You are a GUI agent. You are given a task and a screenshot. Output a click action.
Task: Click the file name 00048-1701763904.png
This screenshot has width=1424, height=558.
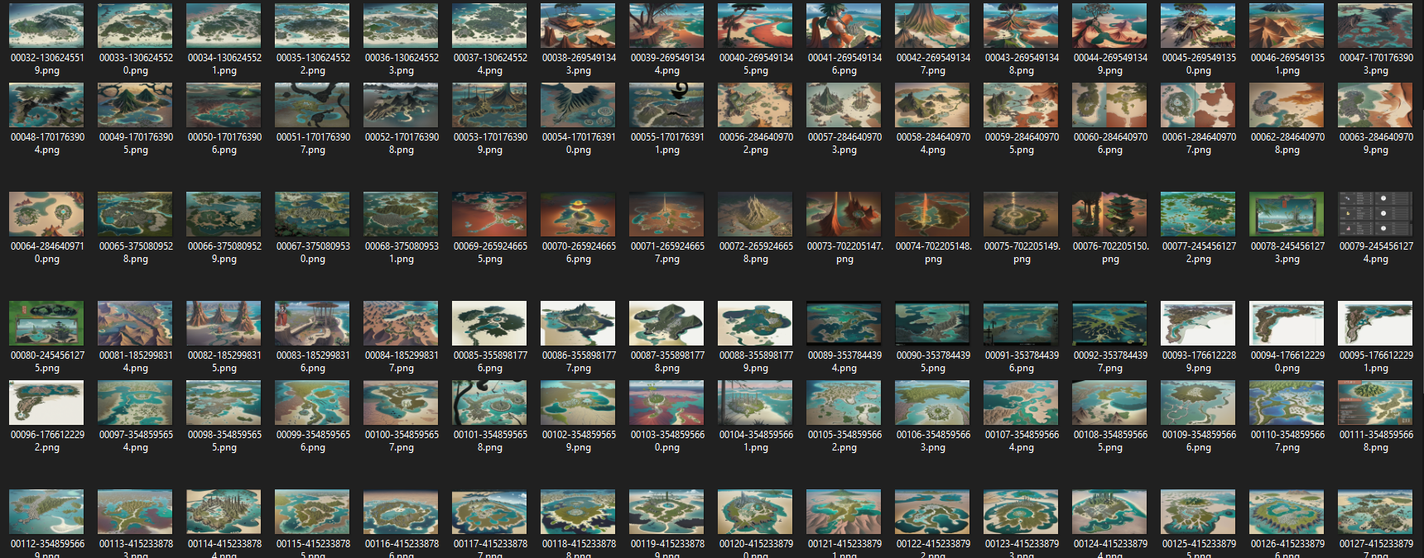pyautogui.click(x=47, y=144)
